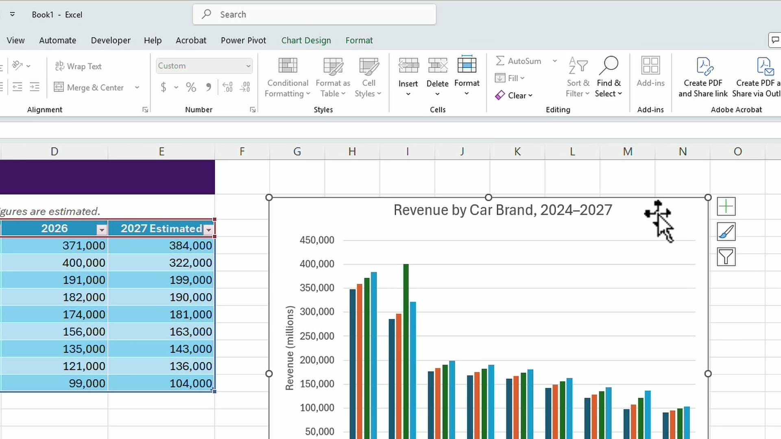This screenshot has height=439, width=781.
Task: Open the Help tab
Action: tap(153, 40)
